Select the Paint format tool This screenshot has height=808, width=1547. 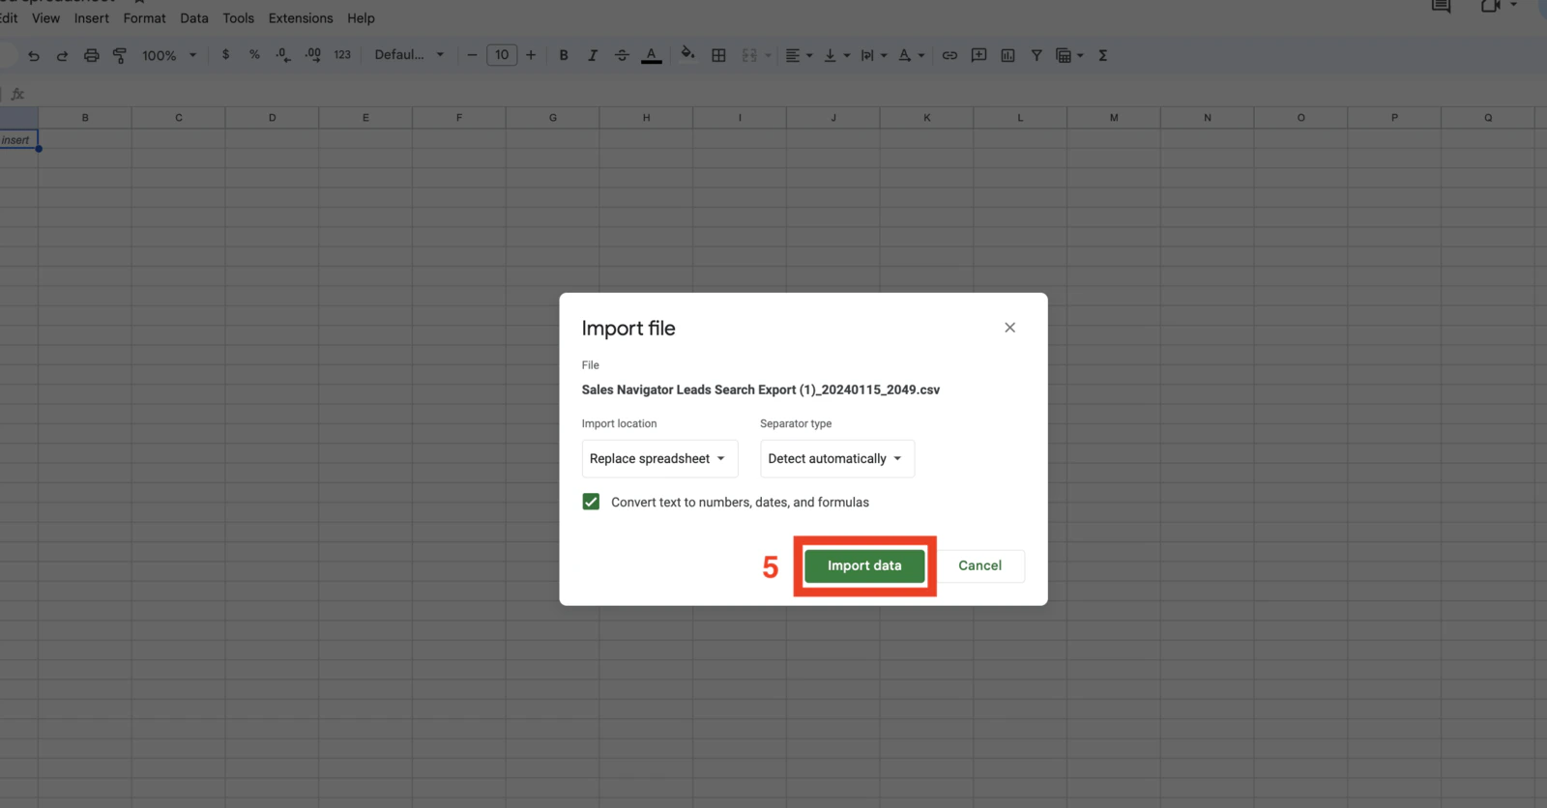click(x=120, y=55)
